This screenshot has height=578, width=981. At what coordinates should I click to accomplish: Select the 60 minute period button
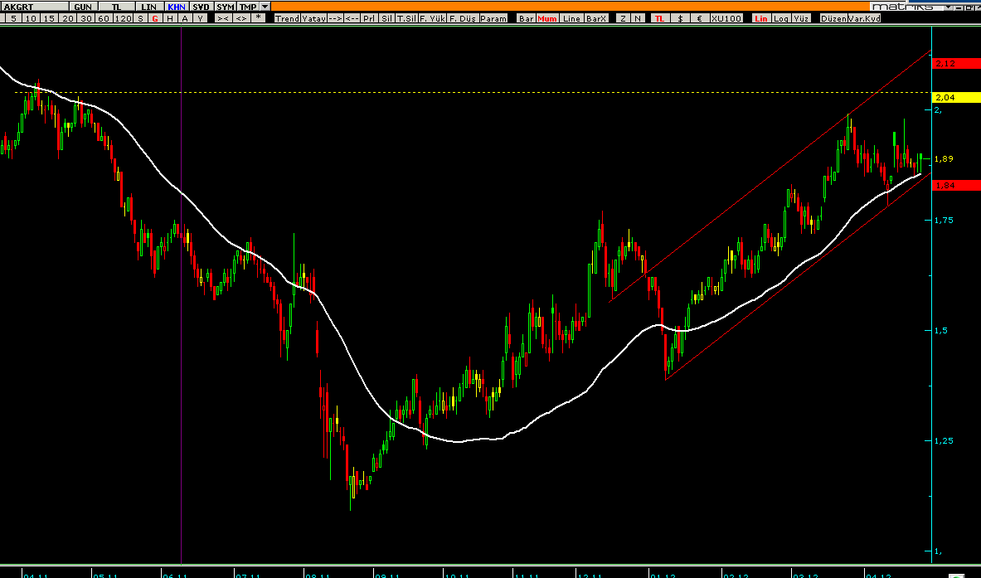point(104,18)
